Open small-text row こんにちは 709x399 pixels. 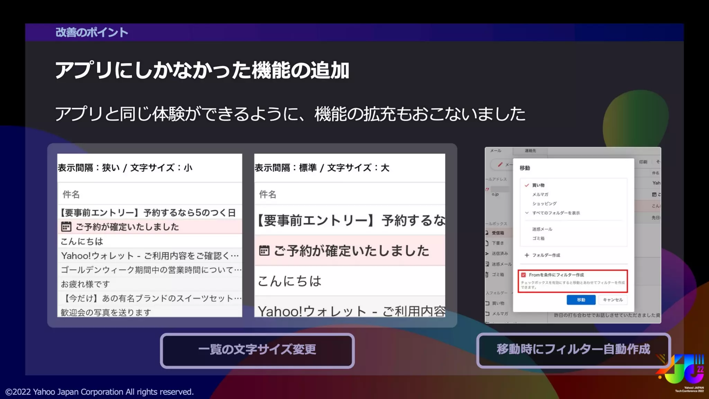pos(150,241)
